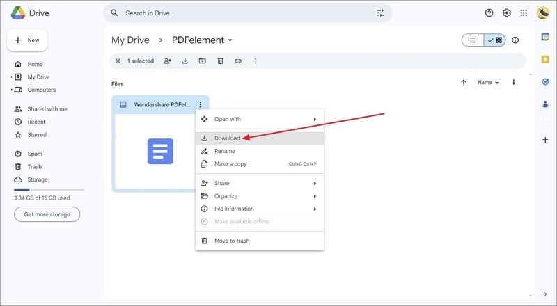Open Home in sidebar

coord(35,64)
